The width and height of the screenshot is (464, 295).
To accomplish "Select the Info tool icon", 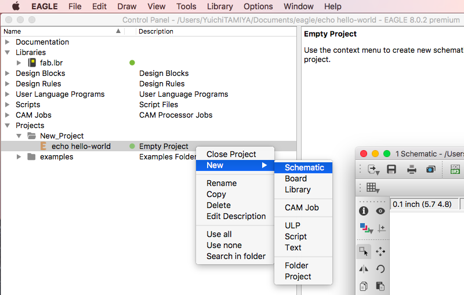I will pyautogui.click(x=364, y=211).
